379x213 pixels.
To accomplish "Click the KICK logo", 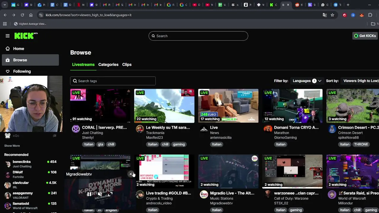I will point(26,36).
